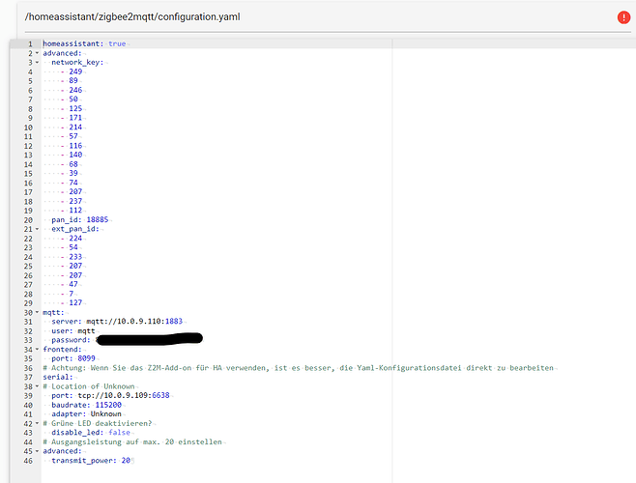Click line number 46 in the gutter
This screenshot has height=483, width=636.
point(28,461)
